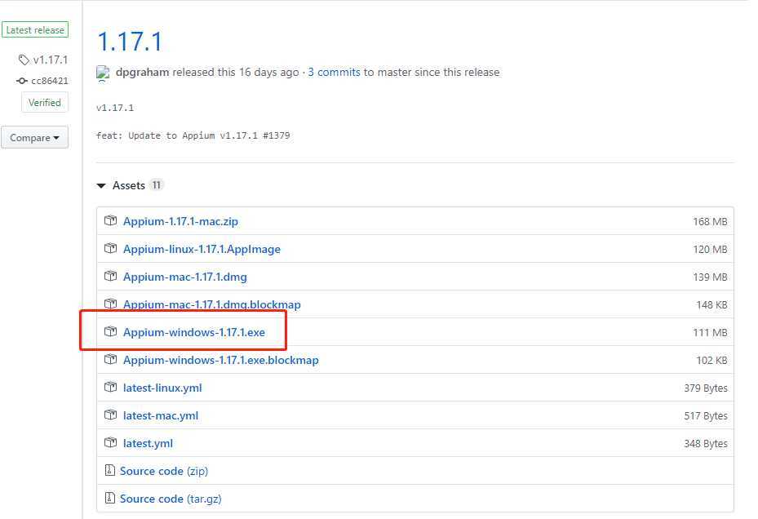758x519 pixels.
Task: Open dpgraham's profile link
Action: tap(143, 72)
